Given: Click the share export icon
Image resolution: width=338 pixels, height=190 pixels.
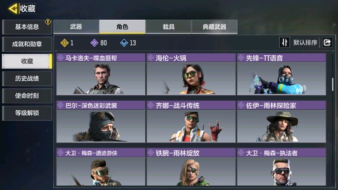Looking at the screenshot, I should [327, 42].
